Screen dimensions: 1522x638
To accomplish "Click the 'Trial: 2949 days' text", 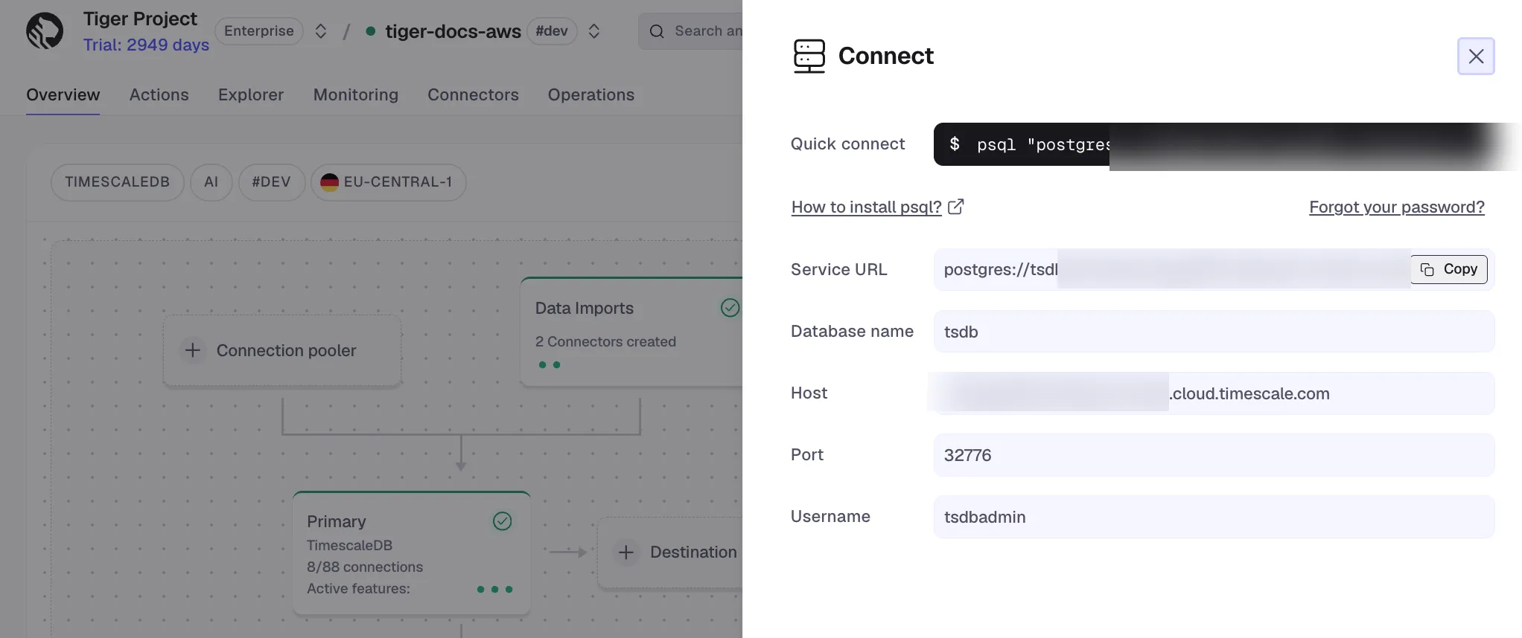I will point(146,45).
